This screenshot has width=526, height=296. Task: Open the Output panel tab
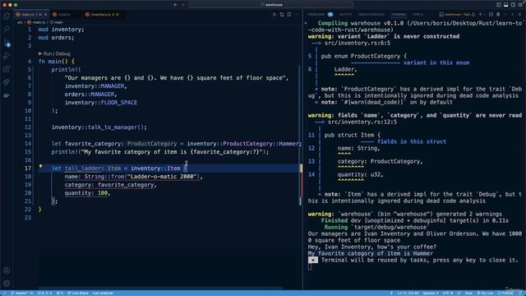(x=345, y=15)
